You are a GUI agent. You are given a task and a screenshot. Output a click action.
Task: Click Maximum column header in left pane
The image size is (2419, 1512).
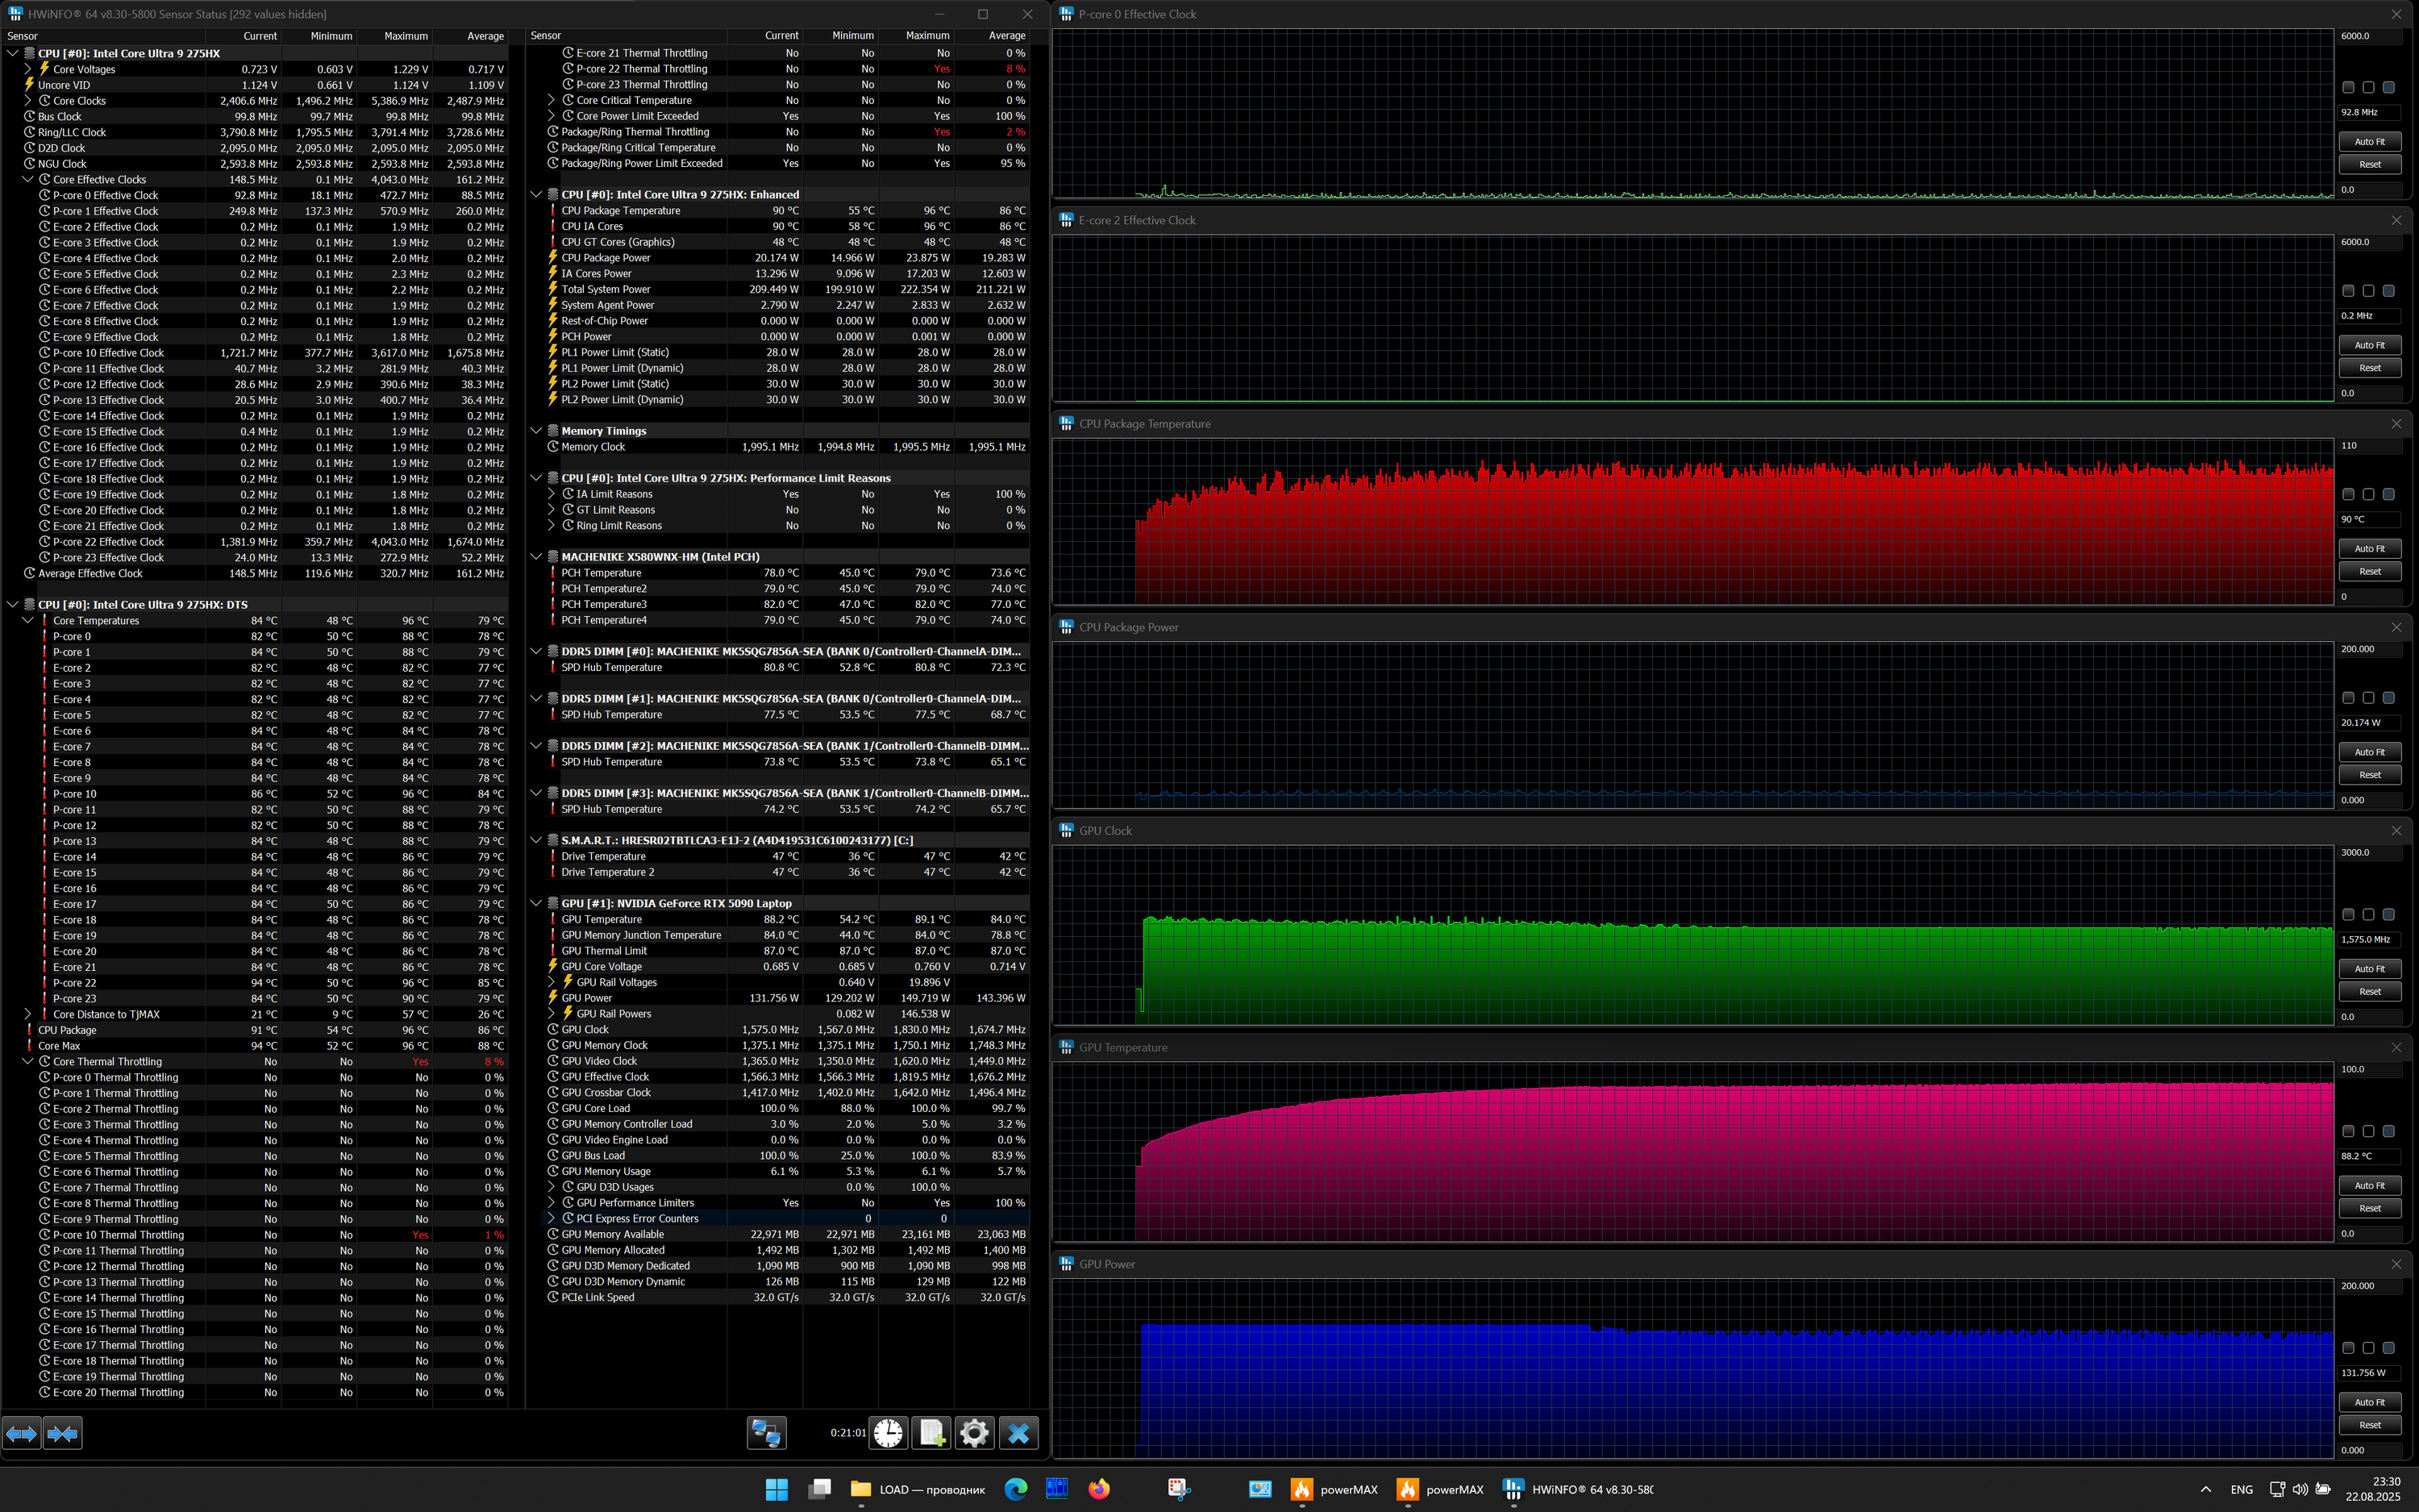[405, 36]
